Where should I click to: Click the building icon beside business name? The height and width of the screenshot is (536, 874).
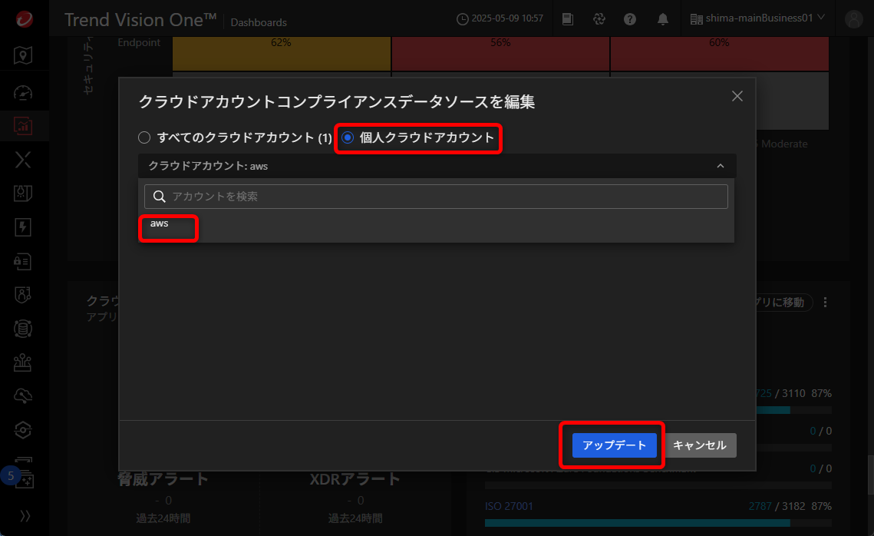696,19
